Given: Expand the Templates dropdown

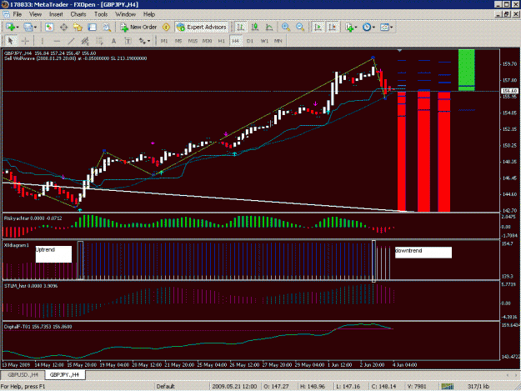Looking at the screenshot, I should point(392,28).
